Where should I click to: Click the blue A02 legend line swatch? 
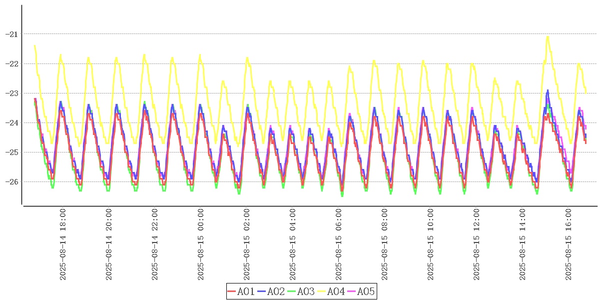point(262,291)
